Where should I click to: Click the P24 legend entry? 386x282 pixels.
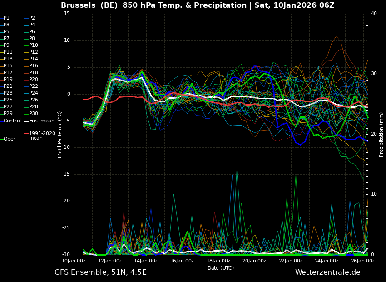33,93
